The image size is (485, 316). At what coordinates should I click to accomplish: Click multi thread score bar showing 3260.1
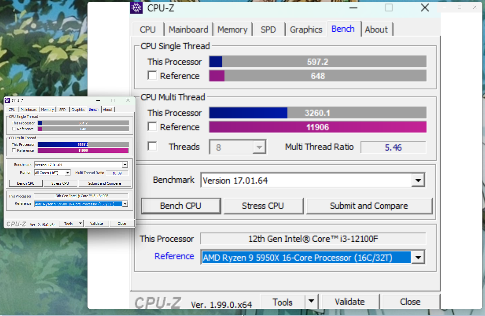318,113
